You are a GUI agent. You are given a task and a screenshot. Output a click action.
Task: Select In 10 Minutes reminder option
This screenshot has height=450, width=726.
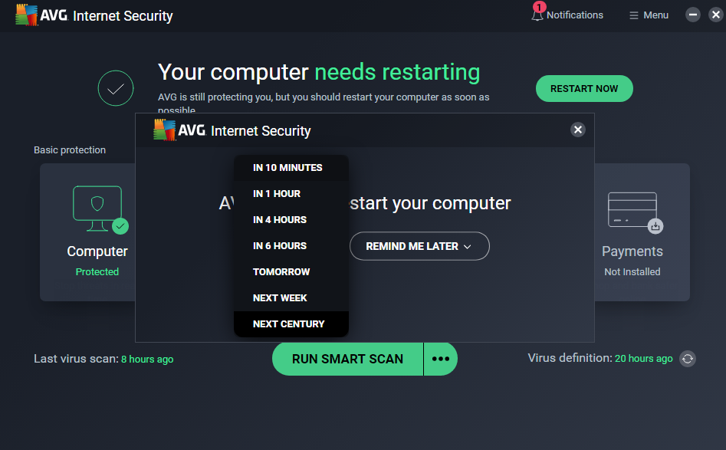coord(287,168)
